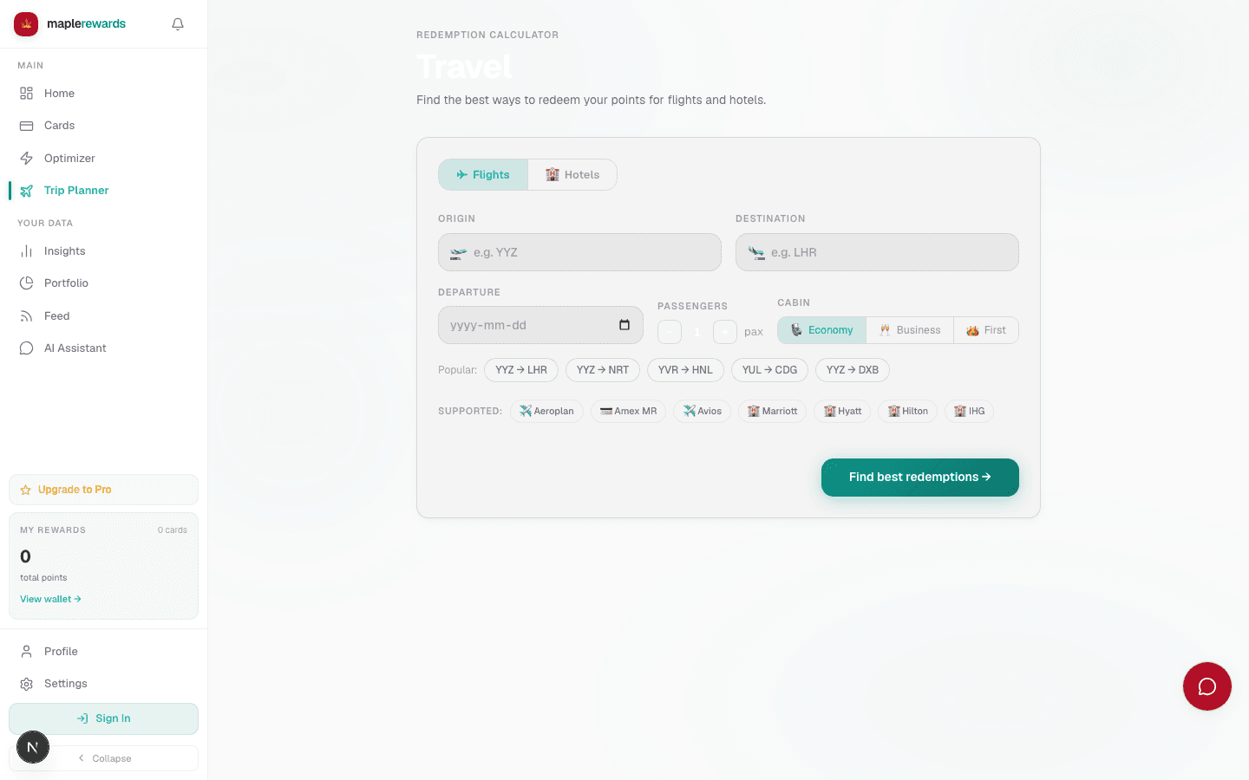Collapse the sidebar
Screen dimensions: 1249x780
click(104, 758)
